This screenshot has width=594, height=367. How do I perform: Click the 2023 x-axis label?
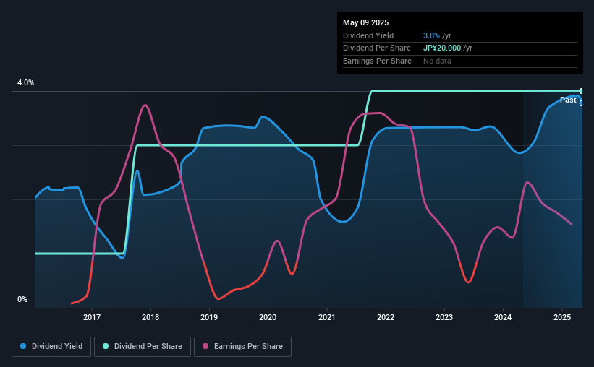[444, 317]
